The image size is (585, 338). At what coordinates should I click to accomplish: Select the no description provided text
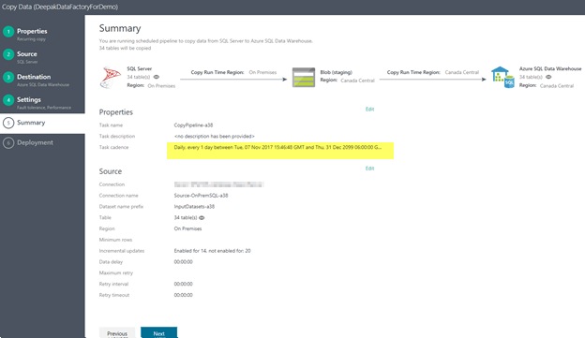(x=214, y=137)
